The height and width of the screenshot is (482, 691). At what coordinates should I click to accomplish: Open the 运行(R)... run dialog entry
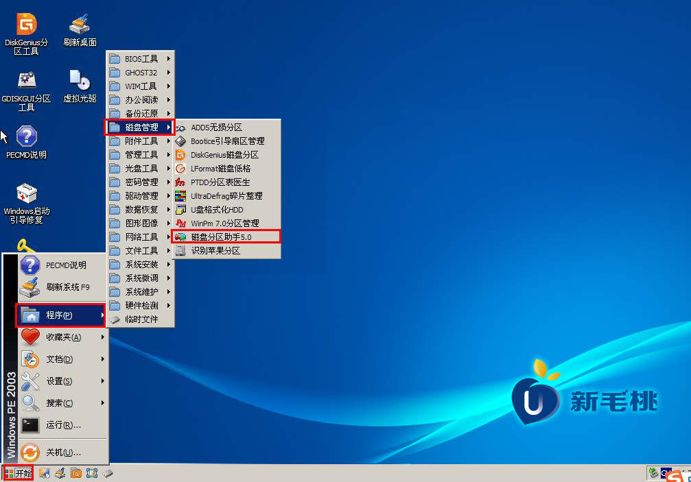pos(62,425)
